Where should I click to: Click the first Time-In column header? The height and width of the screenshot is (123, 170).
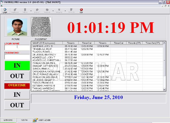point(71,43)
